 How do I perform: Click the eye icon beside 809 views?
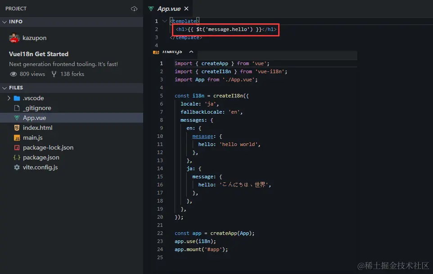(x=14, y=74)
